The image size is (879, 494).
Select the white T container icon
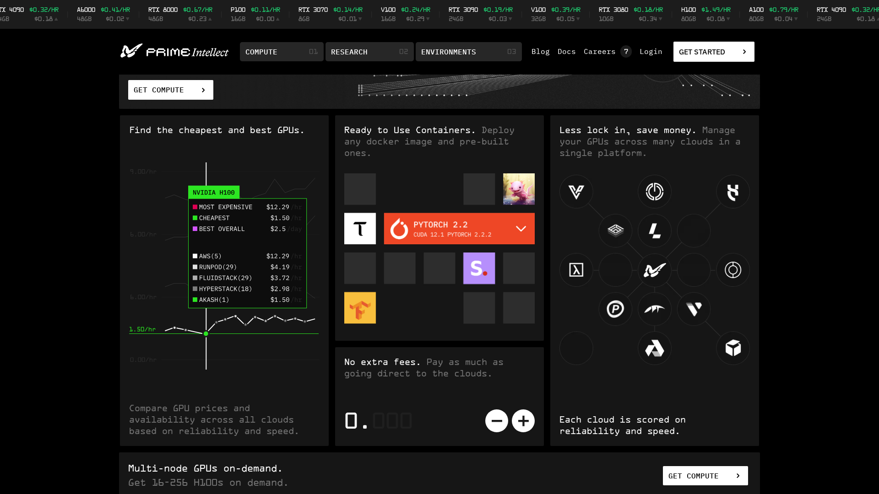360,228
